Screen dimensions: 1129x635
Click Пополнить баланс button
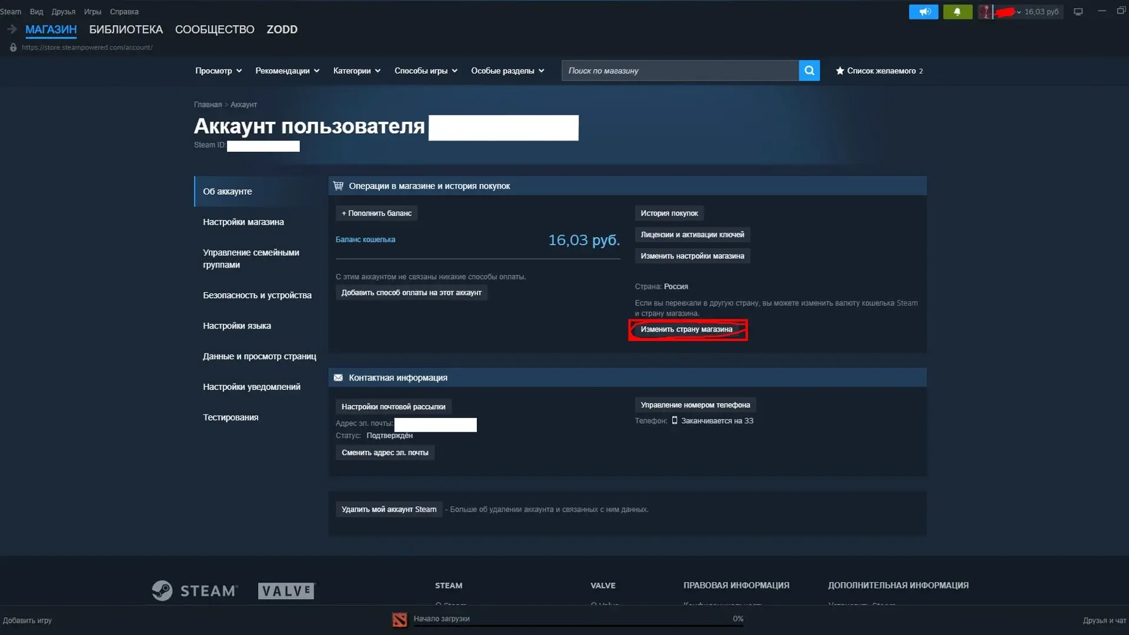coord(376,213)
